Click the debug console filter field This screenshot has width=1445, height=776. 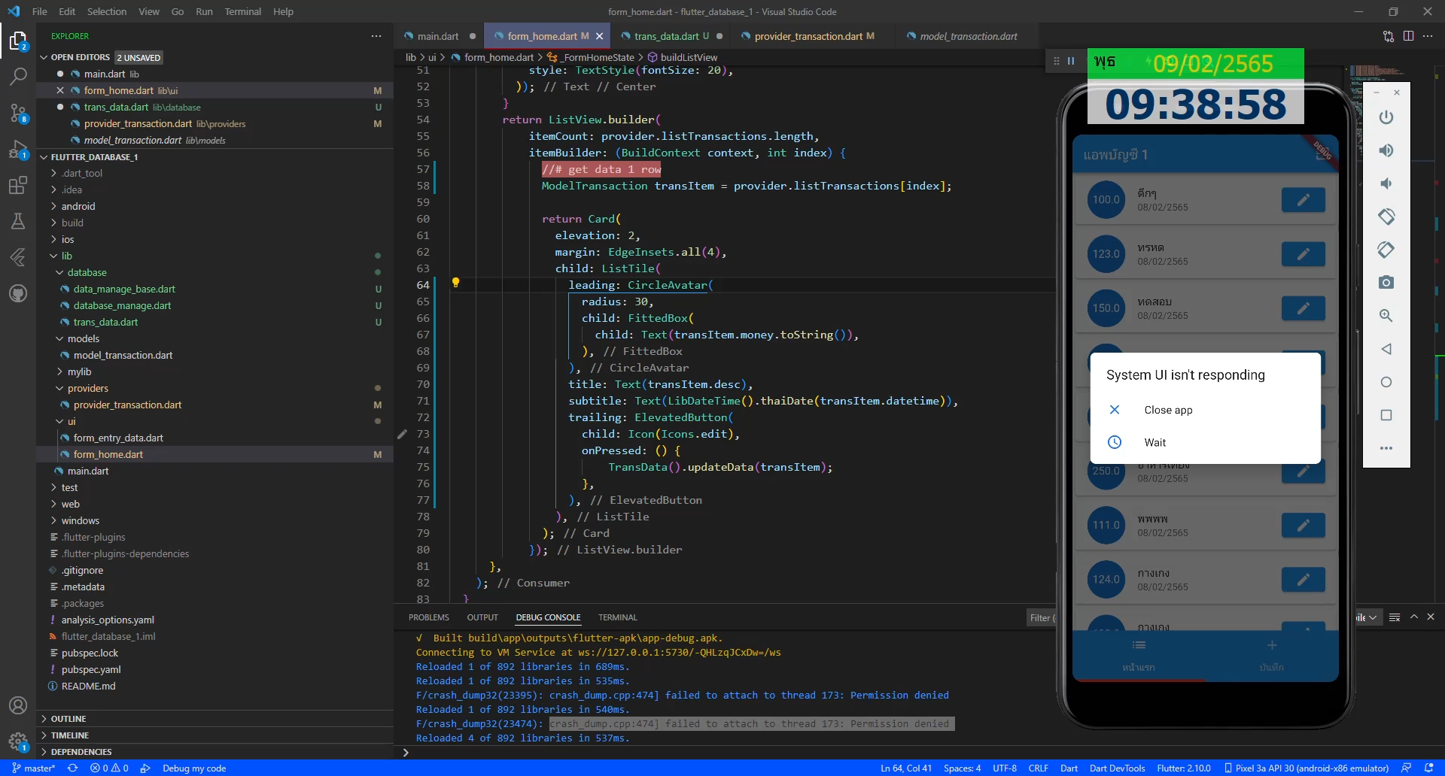pos(1042,617)
